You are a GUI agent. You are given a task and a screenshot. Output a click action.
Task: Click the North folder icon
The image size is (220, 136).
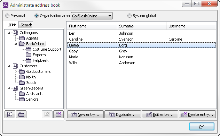click(22, 77)
